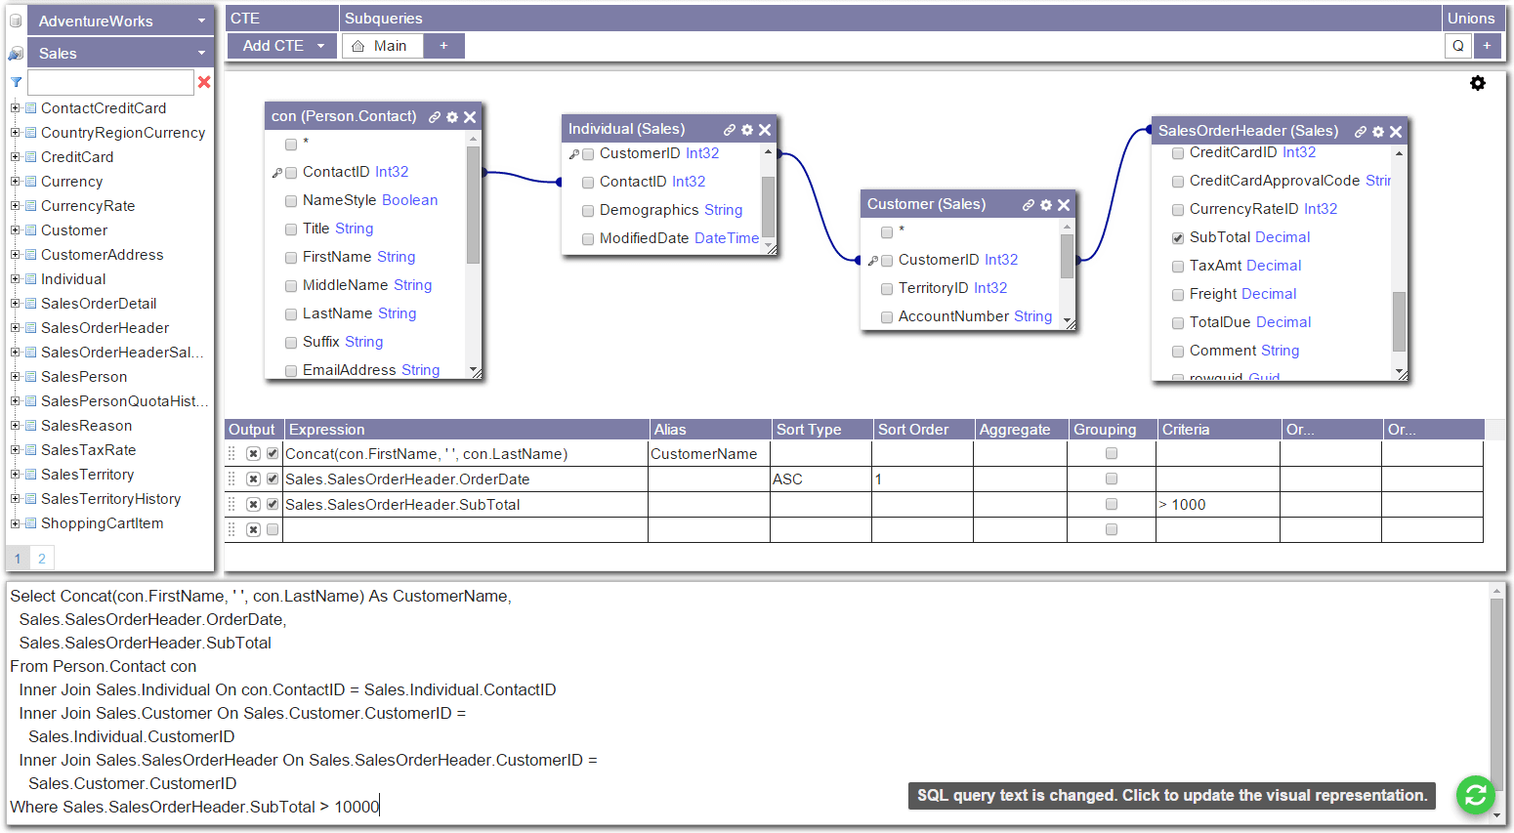This screenshot has width=1514, height=833.
Task: Click the link icon on con (Person.Contact)
Action: (435, 117)
